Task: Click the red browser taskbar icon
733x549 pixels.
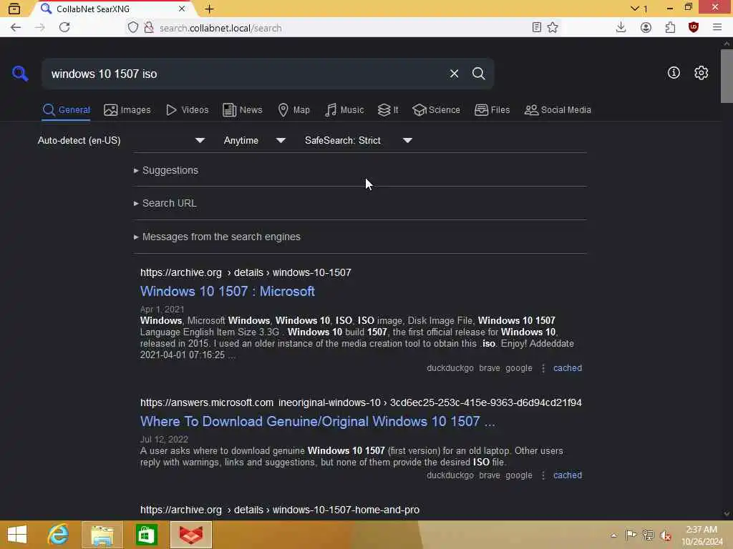Action: (x=190, y=535)
